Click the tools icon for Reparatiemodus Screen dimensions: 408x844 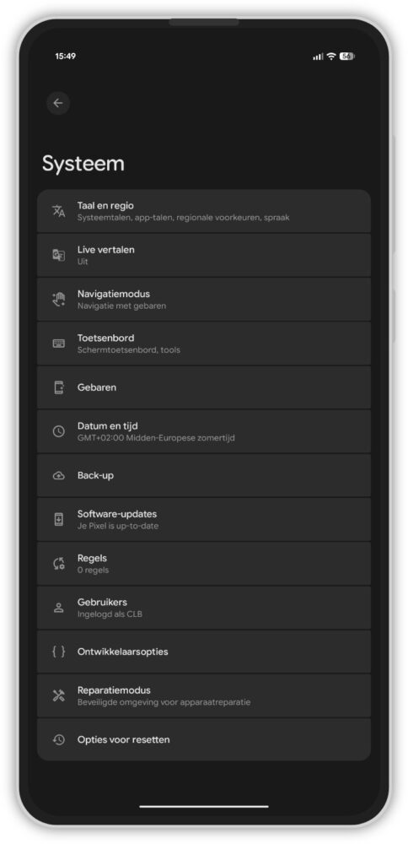(59, 696)
